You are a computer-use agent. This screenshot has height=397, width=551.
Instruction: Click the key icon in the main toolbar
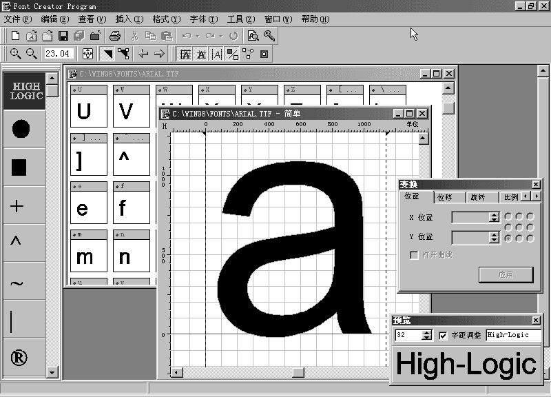coord(269,36)
